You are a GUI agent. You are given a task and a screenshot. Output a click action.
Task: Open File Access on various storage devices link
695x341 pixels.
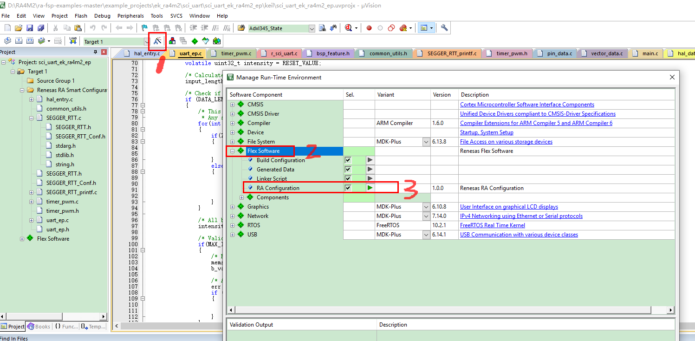[506, 142]
